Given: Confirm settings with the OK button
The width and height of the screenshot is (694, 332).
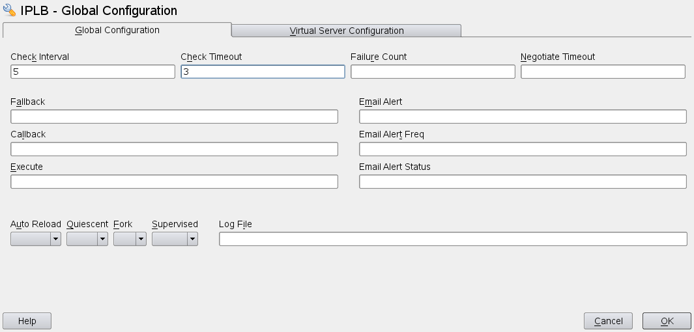Looking at the screenshot, I should point(667,321).
